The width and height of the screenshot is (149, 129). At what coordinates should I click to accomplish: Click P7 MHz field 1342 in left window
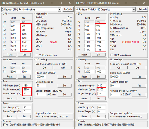click(15, 50)
